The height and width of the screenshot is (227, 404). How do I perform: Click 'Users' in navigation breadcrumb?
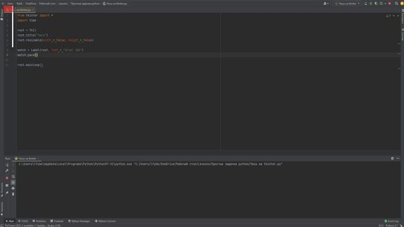pos(10,4)
